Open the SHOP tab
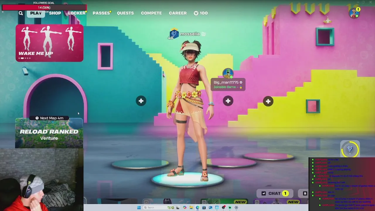 [x=55, y=13]
